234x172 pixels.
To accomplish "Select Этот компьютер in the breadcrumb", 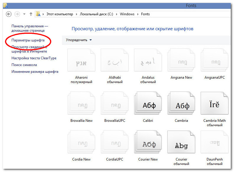I will tap(60, 14).
